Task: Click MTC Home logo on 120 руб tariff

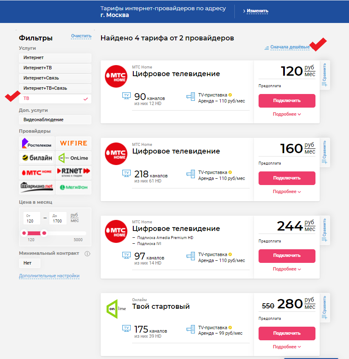Action: [x=116, y=77]
